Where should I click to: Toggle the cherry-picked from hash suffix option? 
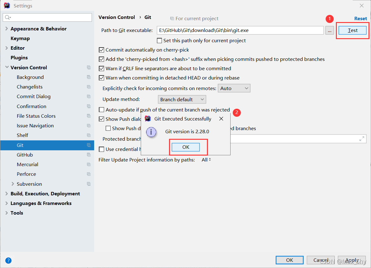(102, 59)
